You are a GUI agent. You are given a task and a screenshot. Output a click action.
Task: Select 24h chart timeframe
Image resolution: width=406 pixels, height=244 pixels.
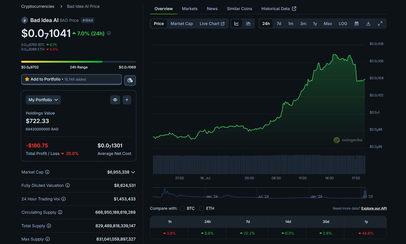(x=266, y=24)
